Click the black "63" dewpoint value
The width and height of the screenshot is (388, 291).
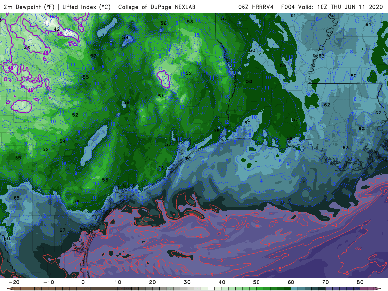346,148
